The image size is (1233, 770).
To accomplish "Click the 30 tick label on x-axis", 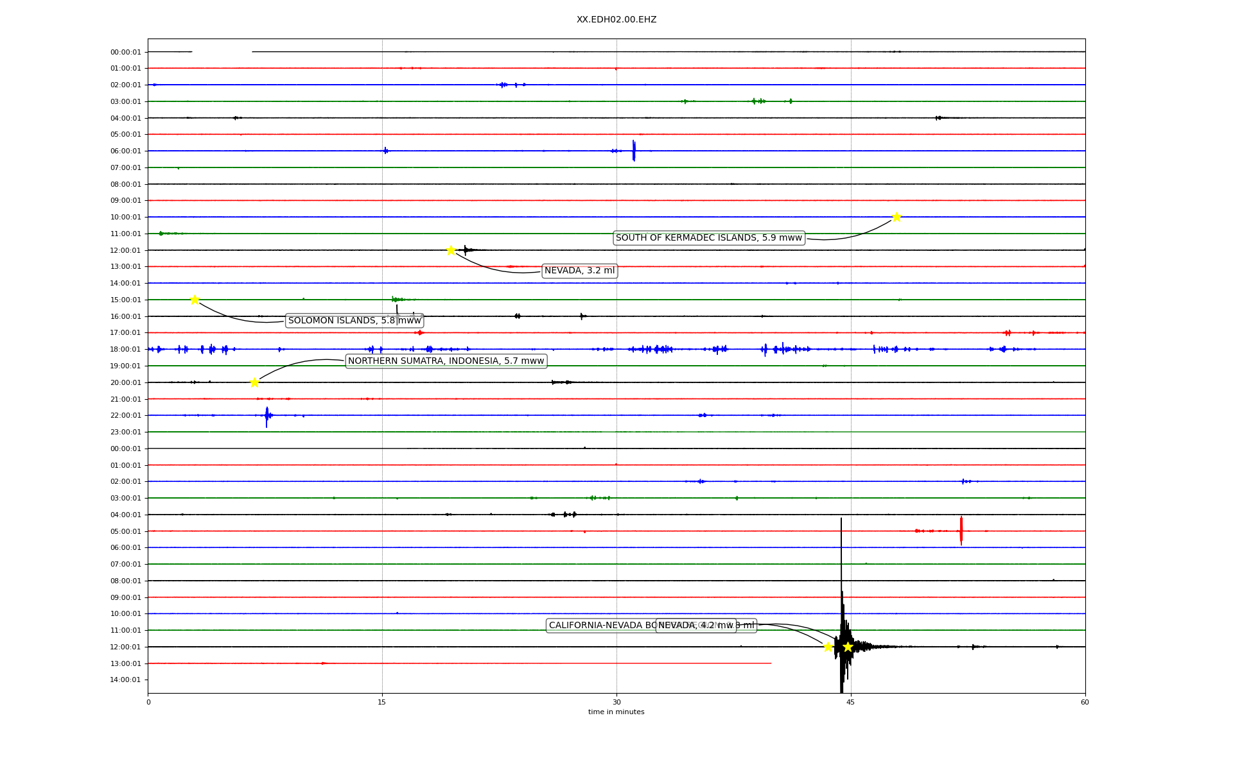I will tap(616, 703).
